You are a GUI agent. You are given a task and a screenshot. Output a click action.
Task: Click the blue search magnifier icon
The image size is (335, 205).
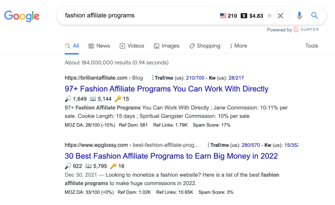pyautogui.click(x=314, y=15)
